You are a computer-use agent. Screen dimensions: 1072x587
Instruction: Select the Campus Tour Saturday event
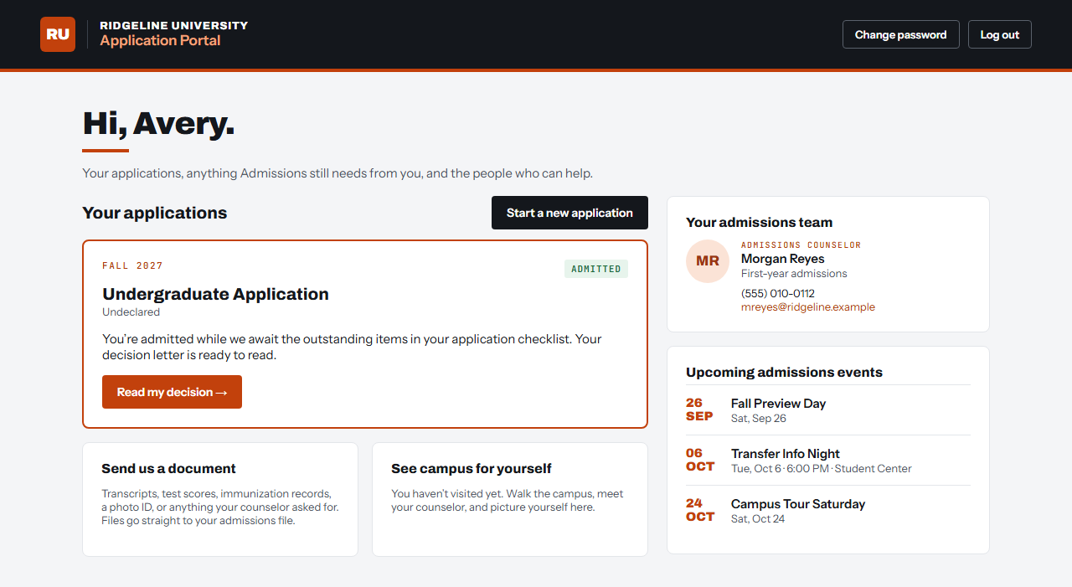tap(828, 511)
